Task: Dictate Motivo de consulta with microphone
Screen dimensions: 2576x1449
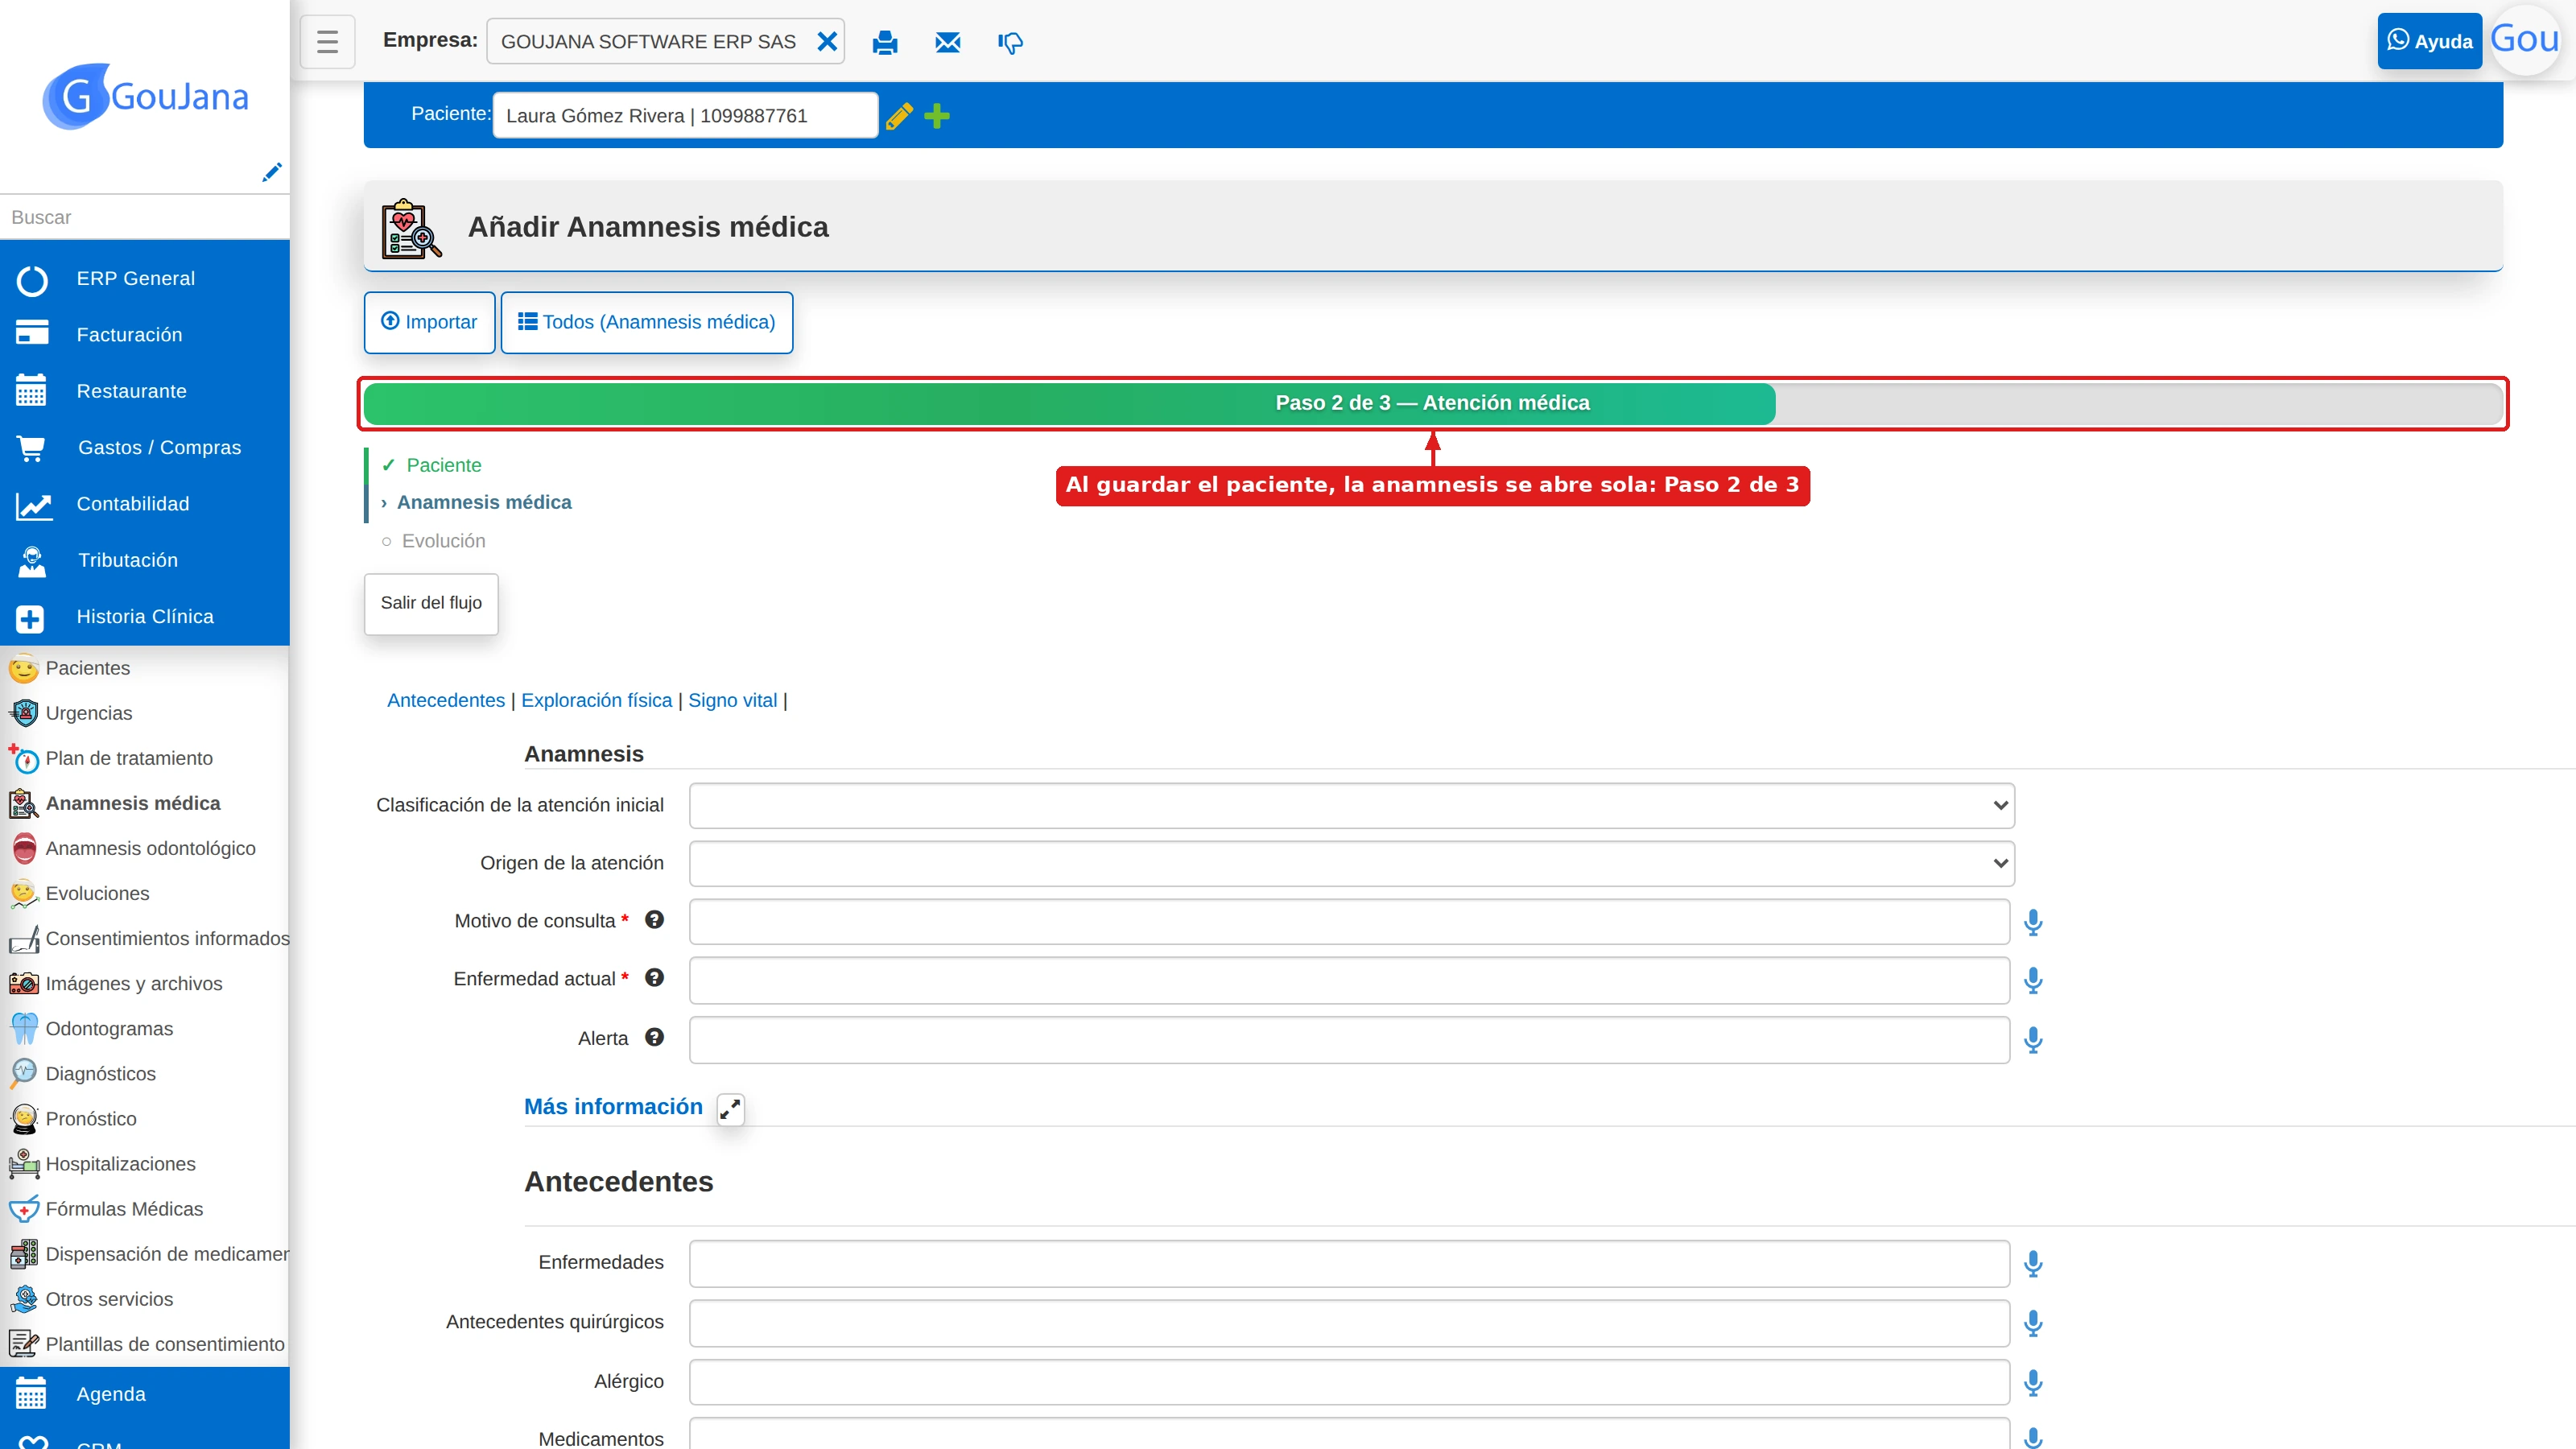Action: 2033,922
